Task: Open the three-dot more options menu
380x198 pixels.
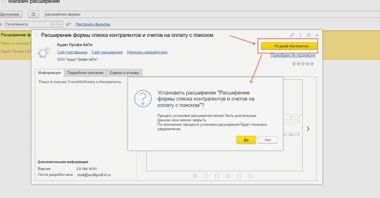Action: point(300,35)
